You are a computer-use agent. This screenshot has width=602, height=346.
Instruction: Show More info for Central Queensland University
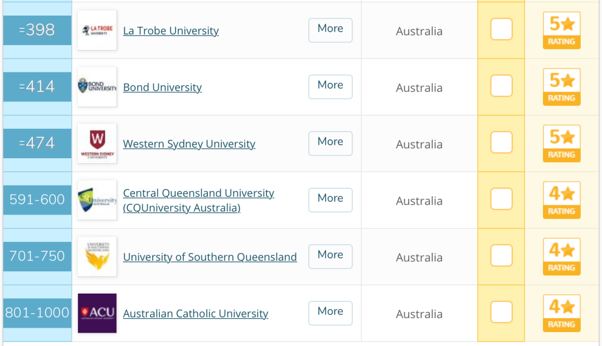coord(330,200)
